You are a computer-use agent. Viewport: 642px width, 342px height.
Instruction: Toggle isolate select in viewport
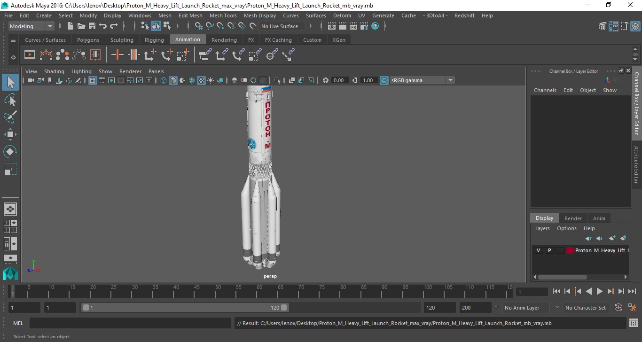point(277,80)
